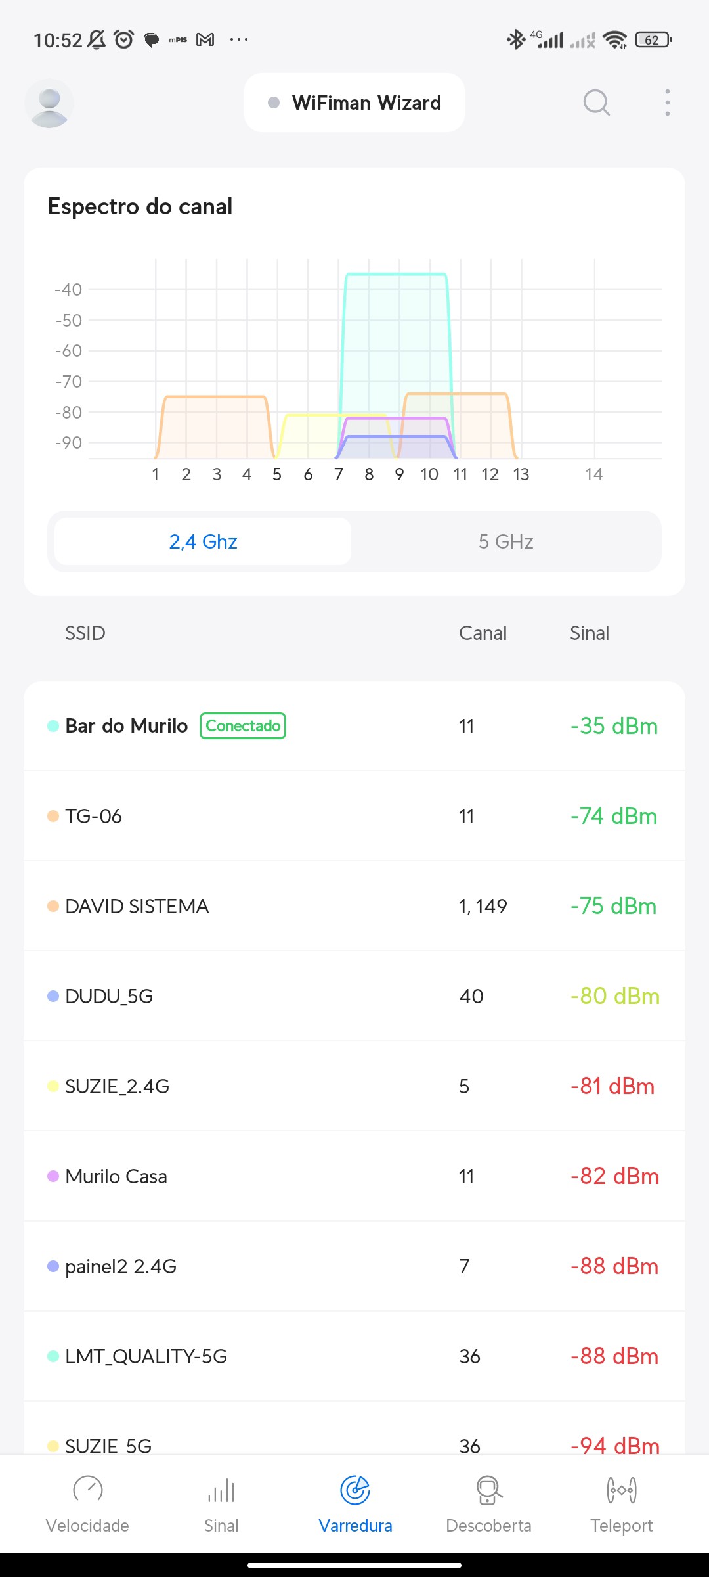Tap the Varredura radar icon
The width and height of the screenshot is (709, 1577).
pos(355,1490)
